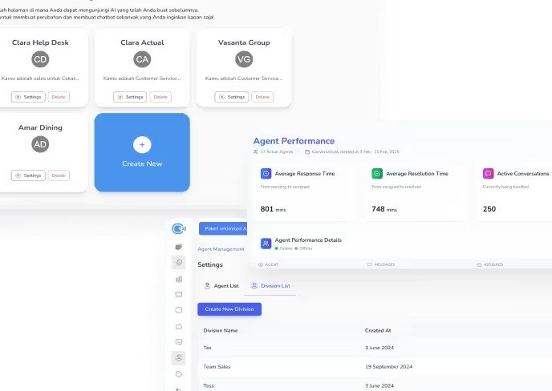Select the Tes division row
This screenshot has width=552, height=391.
point(375,348)
